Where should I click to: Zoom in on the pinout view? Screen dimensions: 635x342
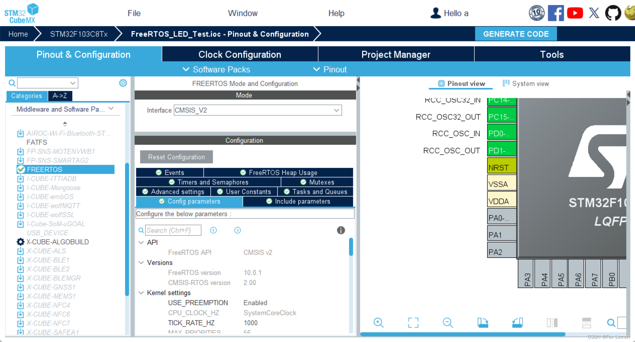point(378,323)
